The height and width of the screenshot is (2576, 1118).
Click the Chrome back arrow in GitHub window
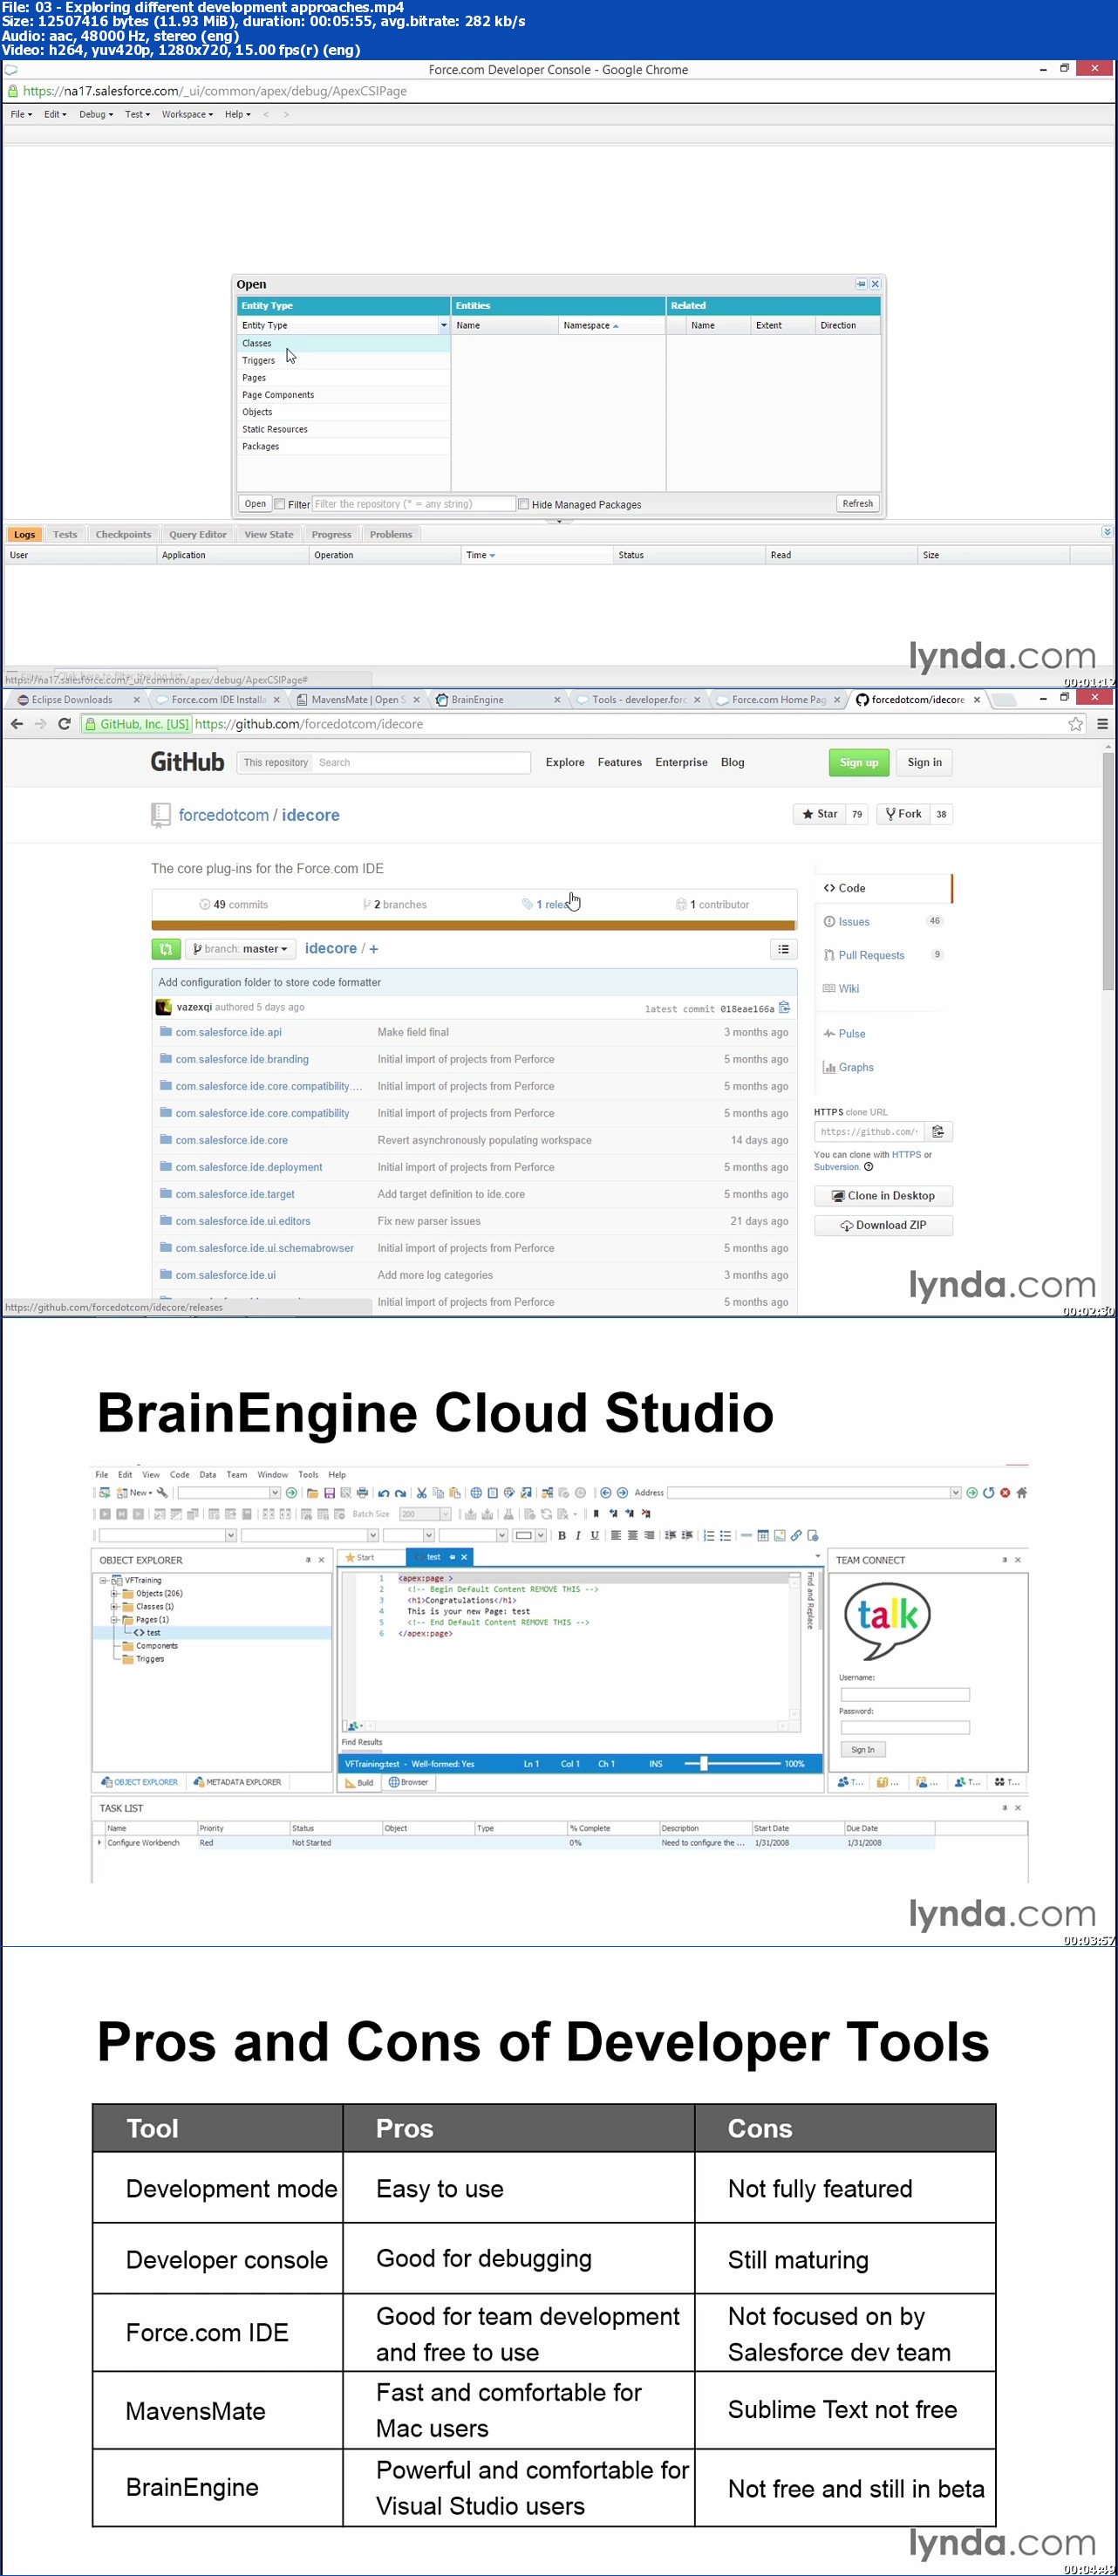(16, 724)
